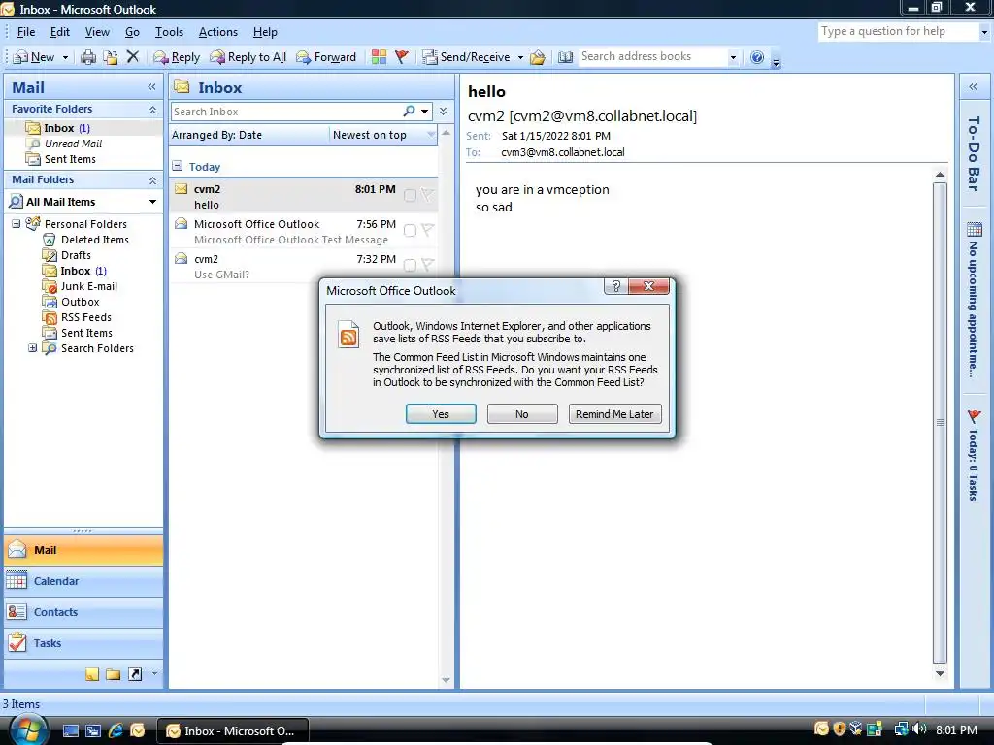994x745 pixels.
Task: Expand the Query Builder double chevron
Action: pyautogui.click(x=443, y=112)
